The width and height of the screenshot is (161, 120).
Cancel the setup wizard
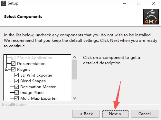pos(145,114)
